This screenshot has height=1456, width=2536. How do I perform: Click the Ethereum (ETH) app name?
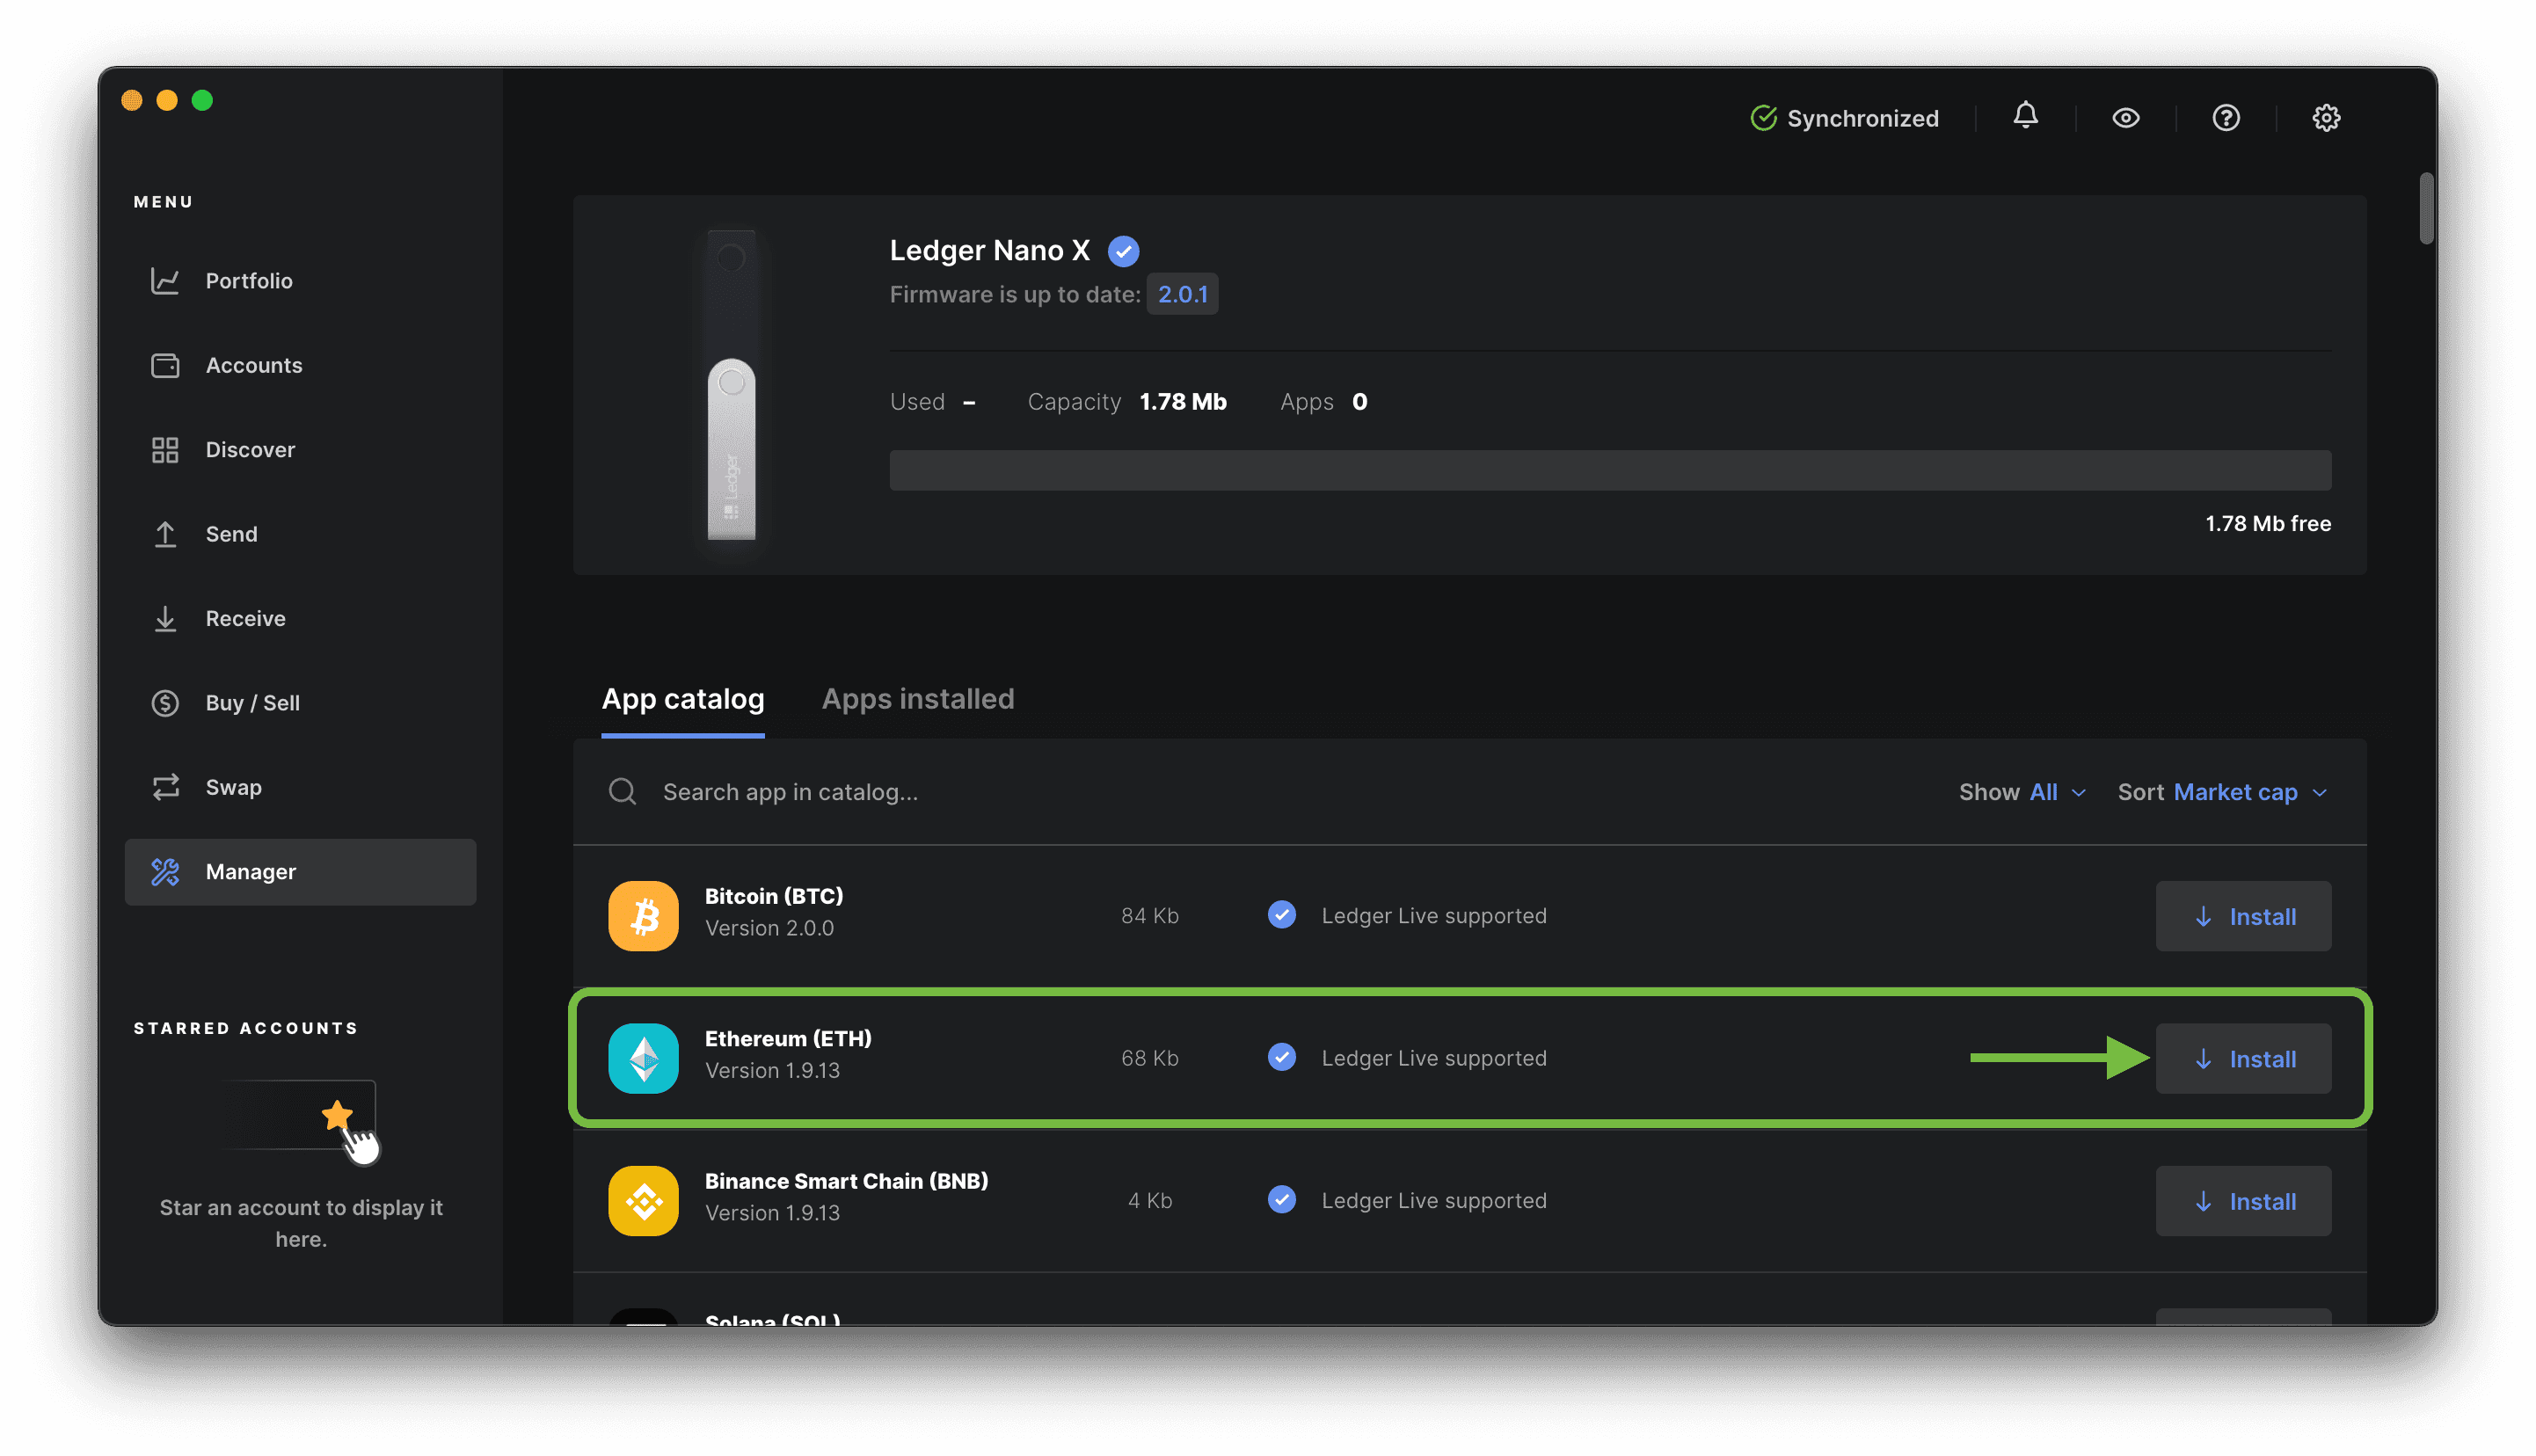point(788,1039)
